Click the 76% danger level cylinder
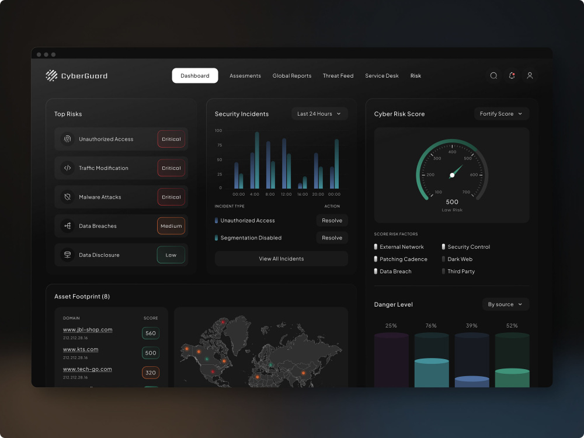584x438 pixels. coord(432,360)
